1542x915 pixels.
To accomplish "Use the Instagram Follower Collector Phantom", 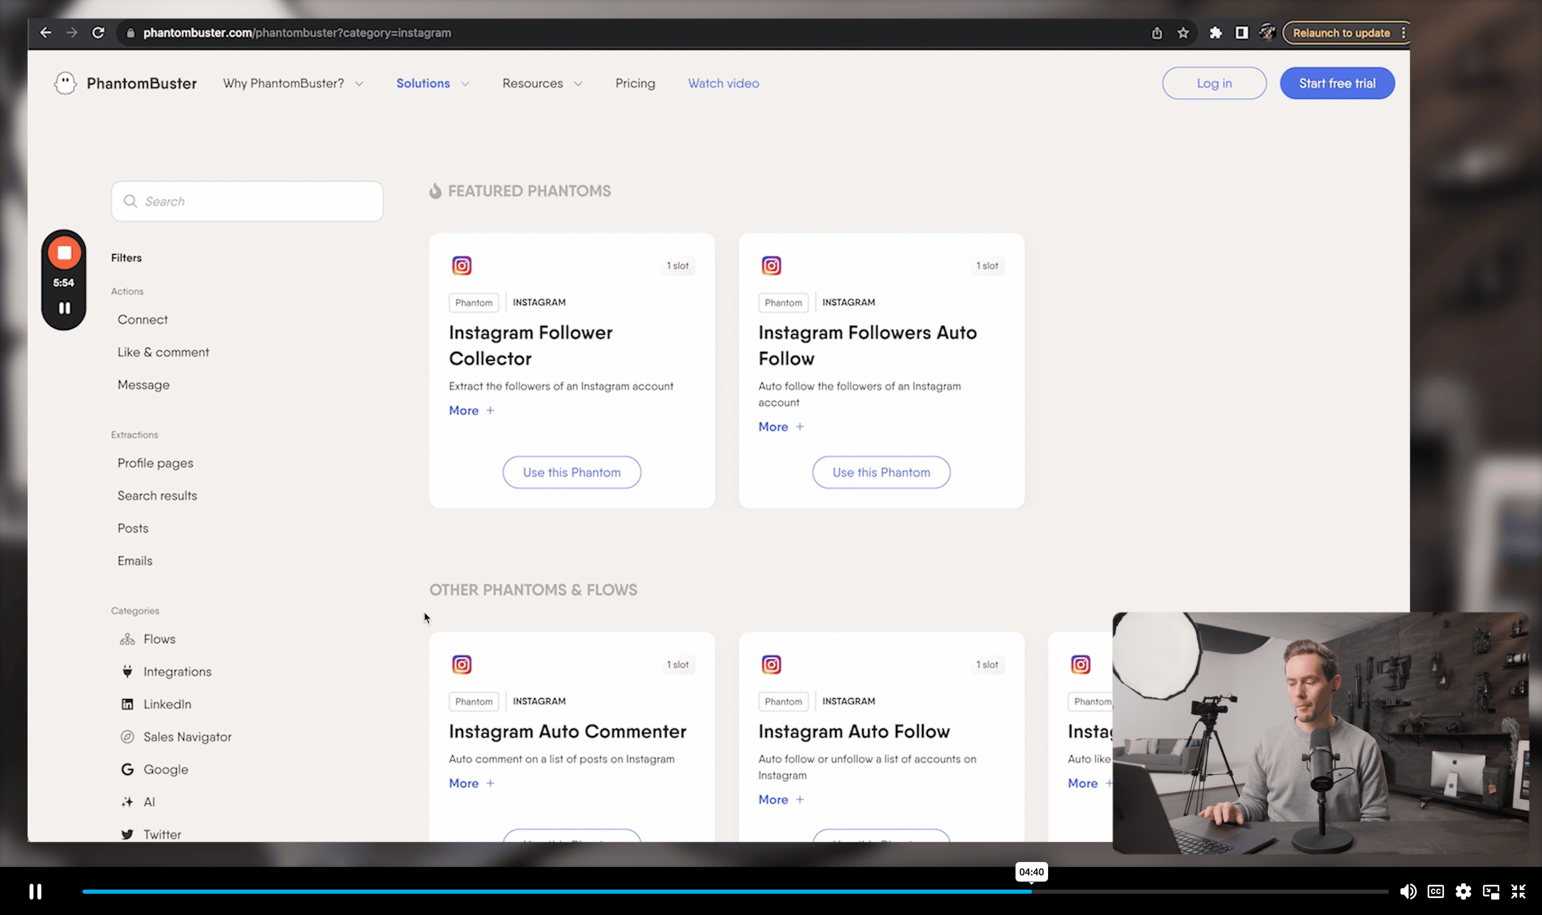I will pyautogui.click(x=571, y=472).
